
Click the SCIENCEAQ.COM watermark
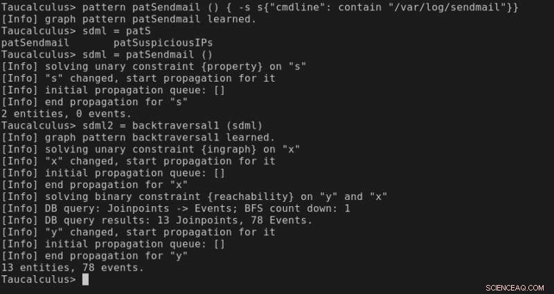[515, 288]
